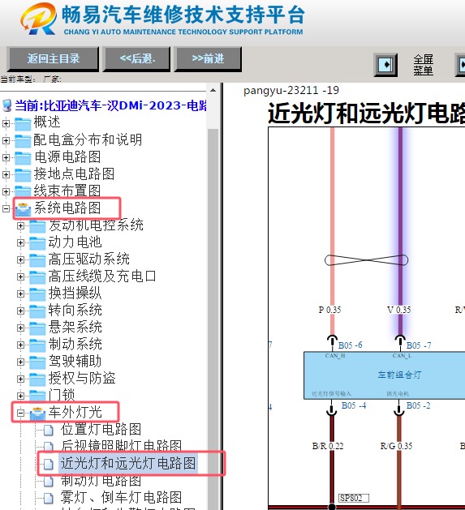
Task: Click the 发动机电控系统 folder icon
Action: pos(37,225)
